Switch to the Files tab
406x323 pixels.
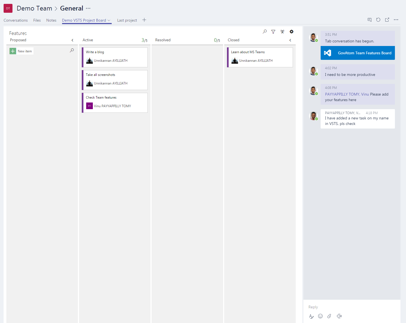pyautogui.click(x=37, y=20)
